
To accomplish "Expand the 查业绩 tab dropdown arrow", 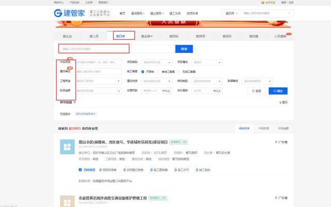I will point(152,36).
